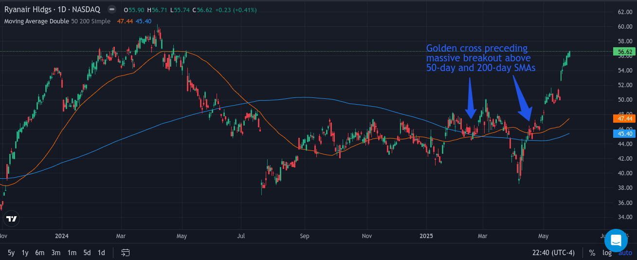Image resolution: width=637 pixels, height=260 pixels.
Task: Click the Ryanair Hldgs · 1D · NASDAQ title
Action: (x=52, y=10)
